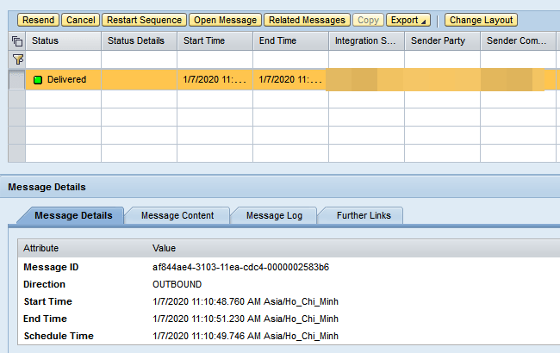This screenshot has height=353, width=560.
Task: Click the Sender Party column header
Action: pos(441,40)
